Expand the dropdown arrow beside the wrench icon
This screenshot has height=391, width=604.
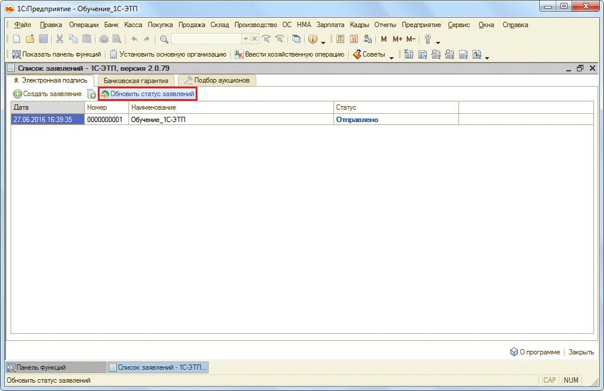pyautogui.click(x=438, y=42)
